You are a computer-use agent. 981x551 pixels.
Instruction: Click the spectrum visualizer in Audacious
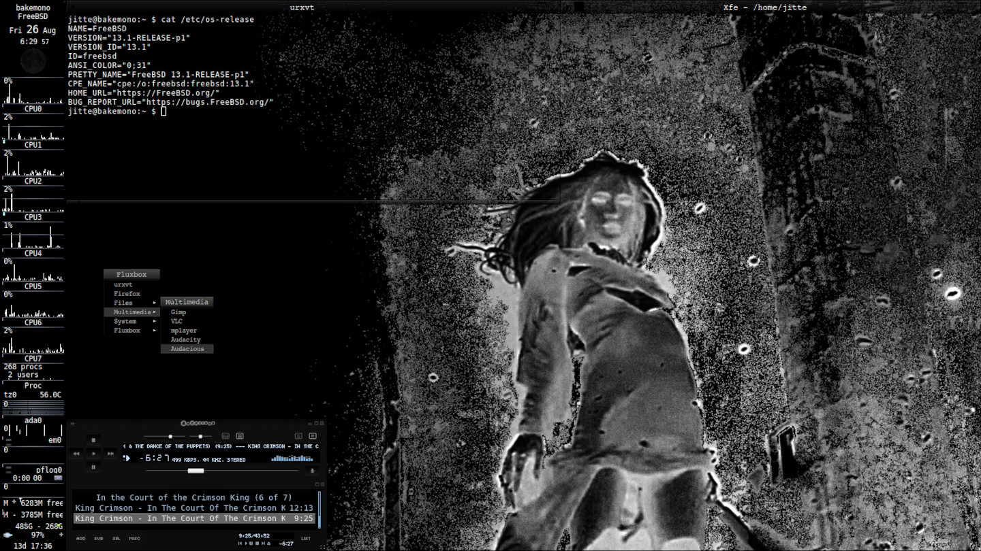click(292, 458)
